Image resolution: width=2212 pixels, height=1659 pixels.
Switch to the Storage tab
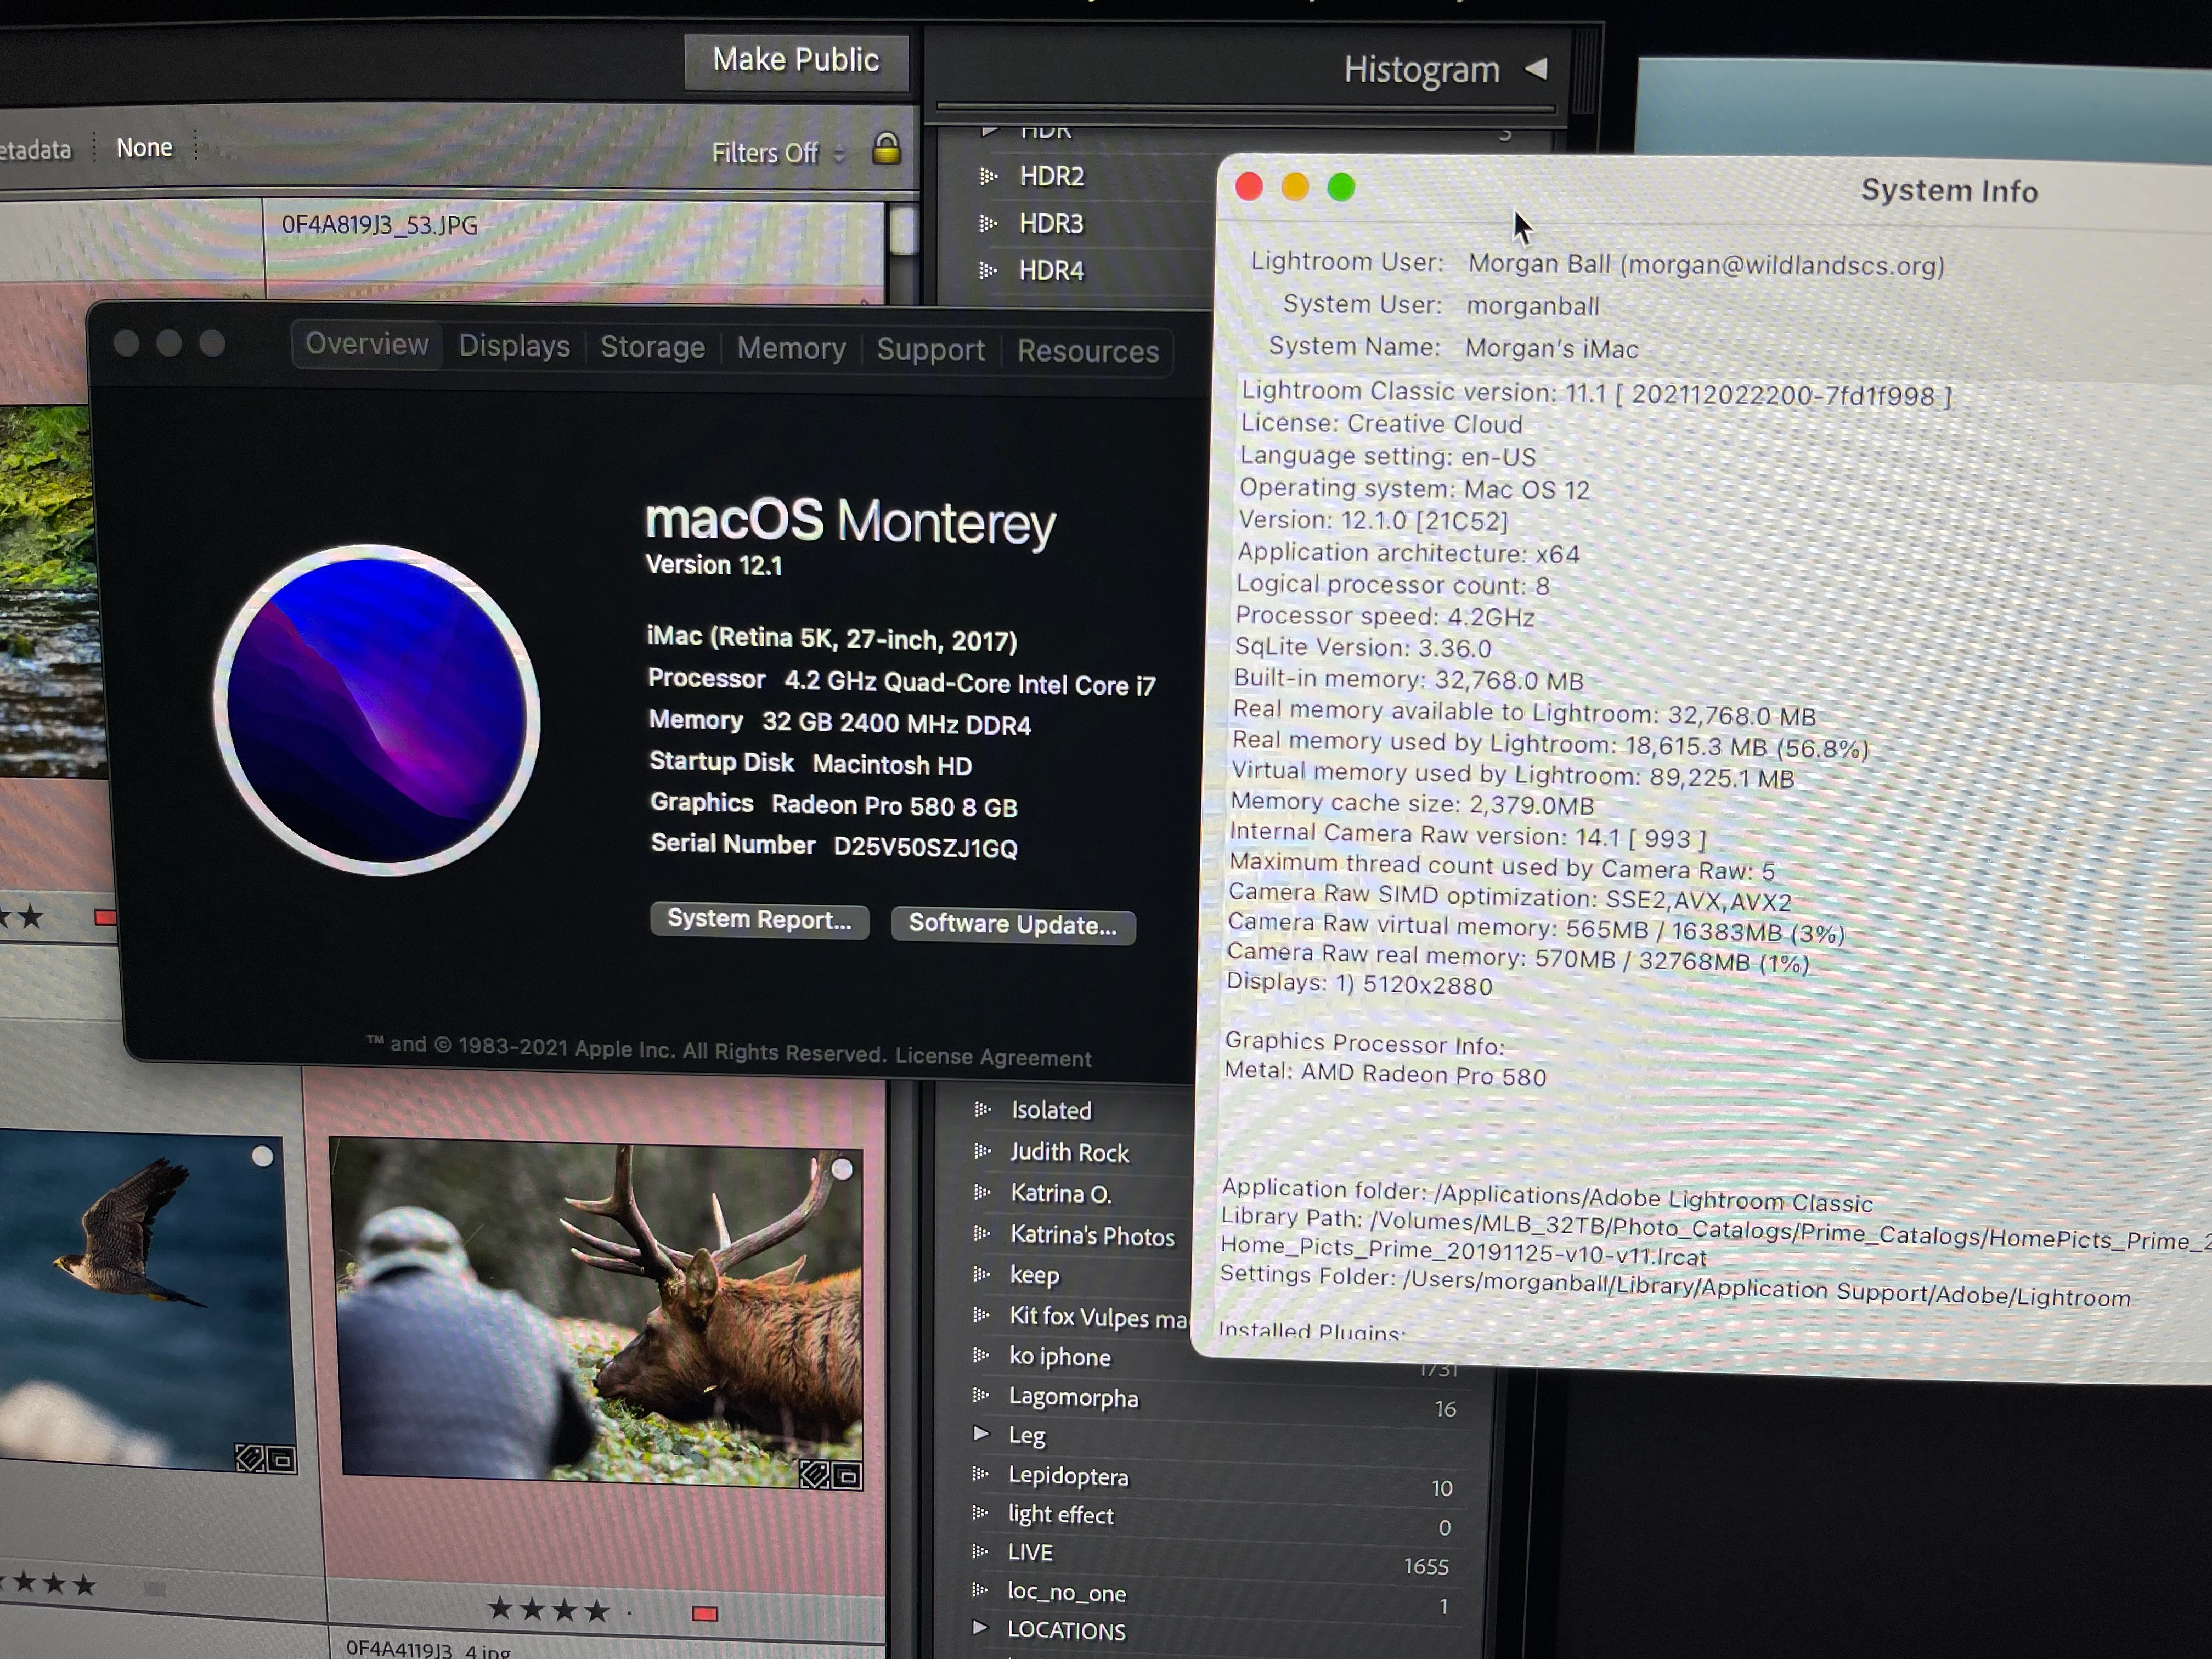tap(652, 347)
